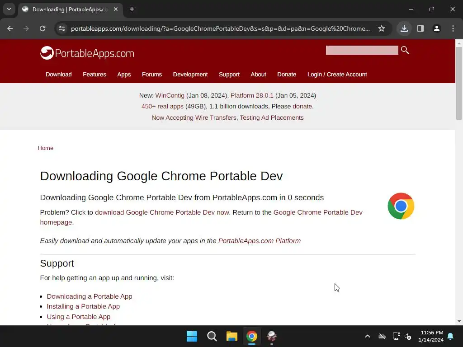The width and height of the screenshot is (463, 347).
Task: Click the browser back arrow
Action: coord(10,28)
